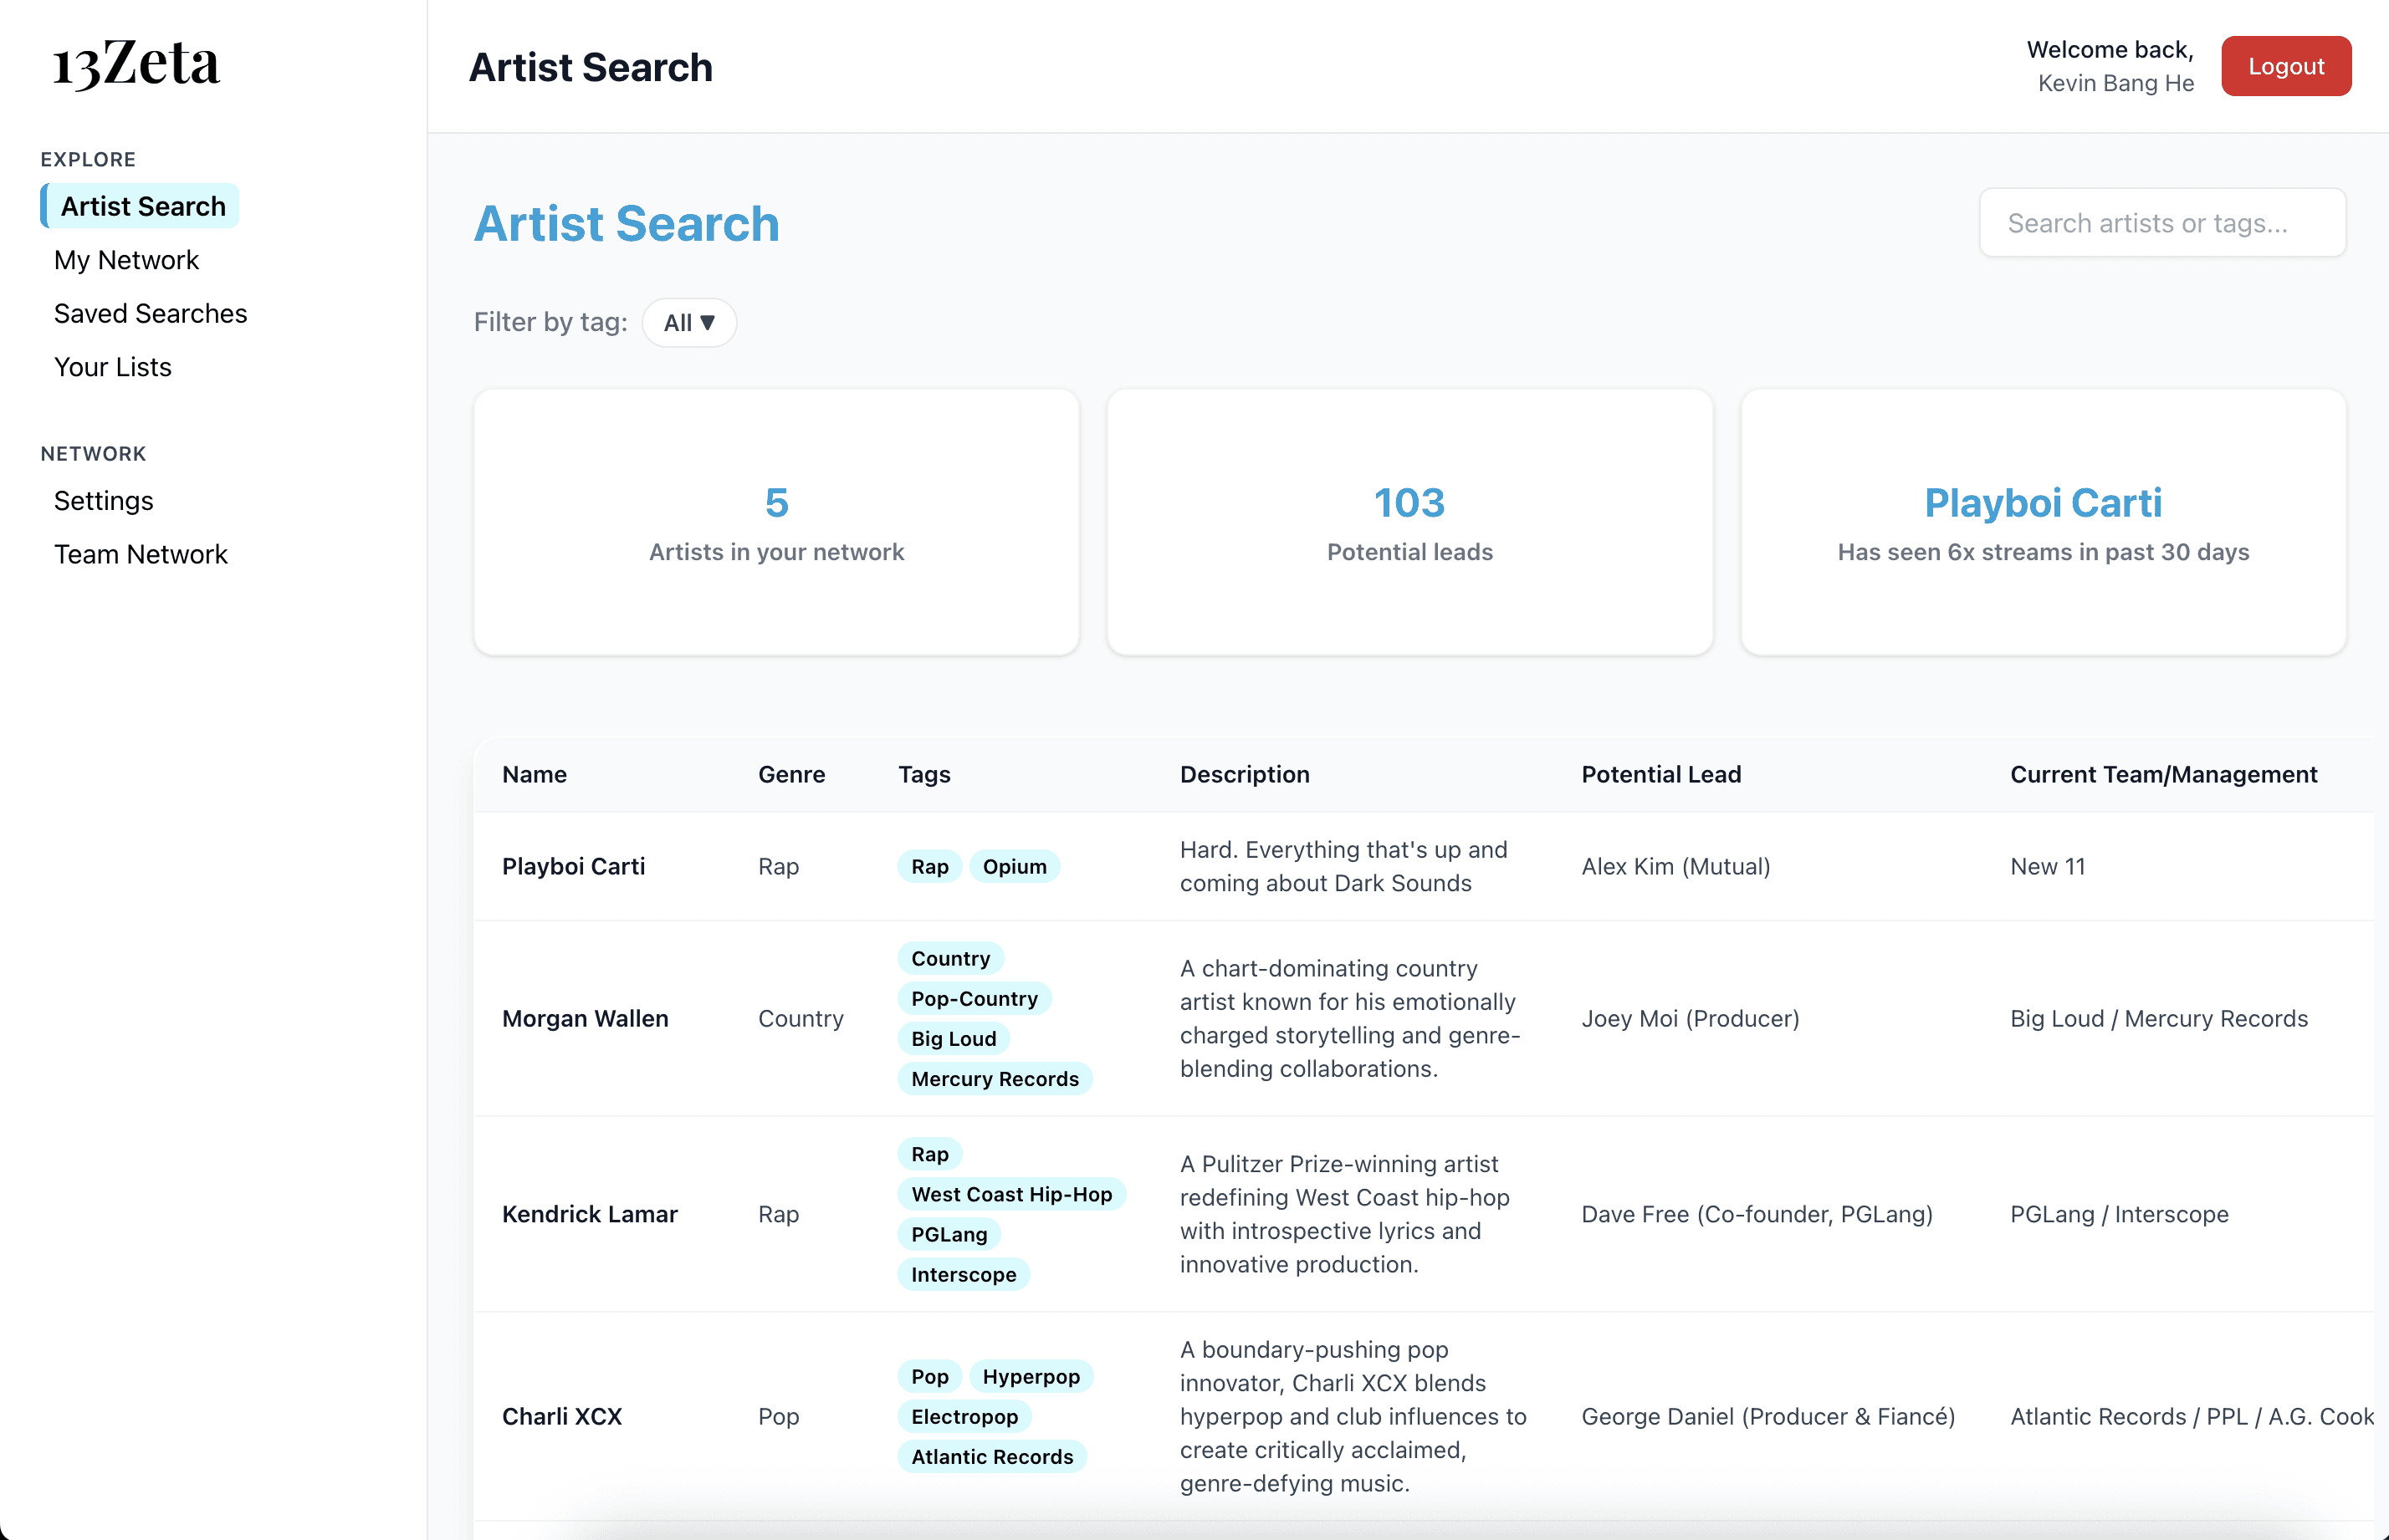Focus the Search artists or tags field
This screenshot has height=1540, width=2389.
tap(2162, 223)
